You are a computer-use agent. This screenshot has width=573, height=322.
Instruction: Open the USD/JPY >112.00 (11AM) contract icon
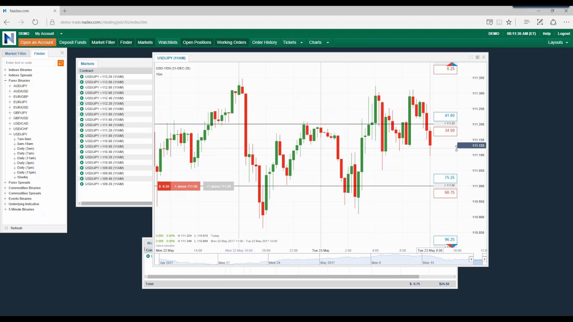[x=82, y=109]
